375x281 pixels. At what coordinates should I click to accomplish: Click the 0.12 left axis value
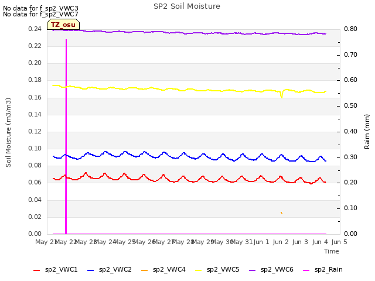(35, 131)
